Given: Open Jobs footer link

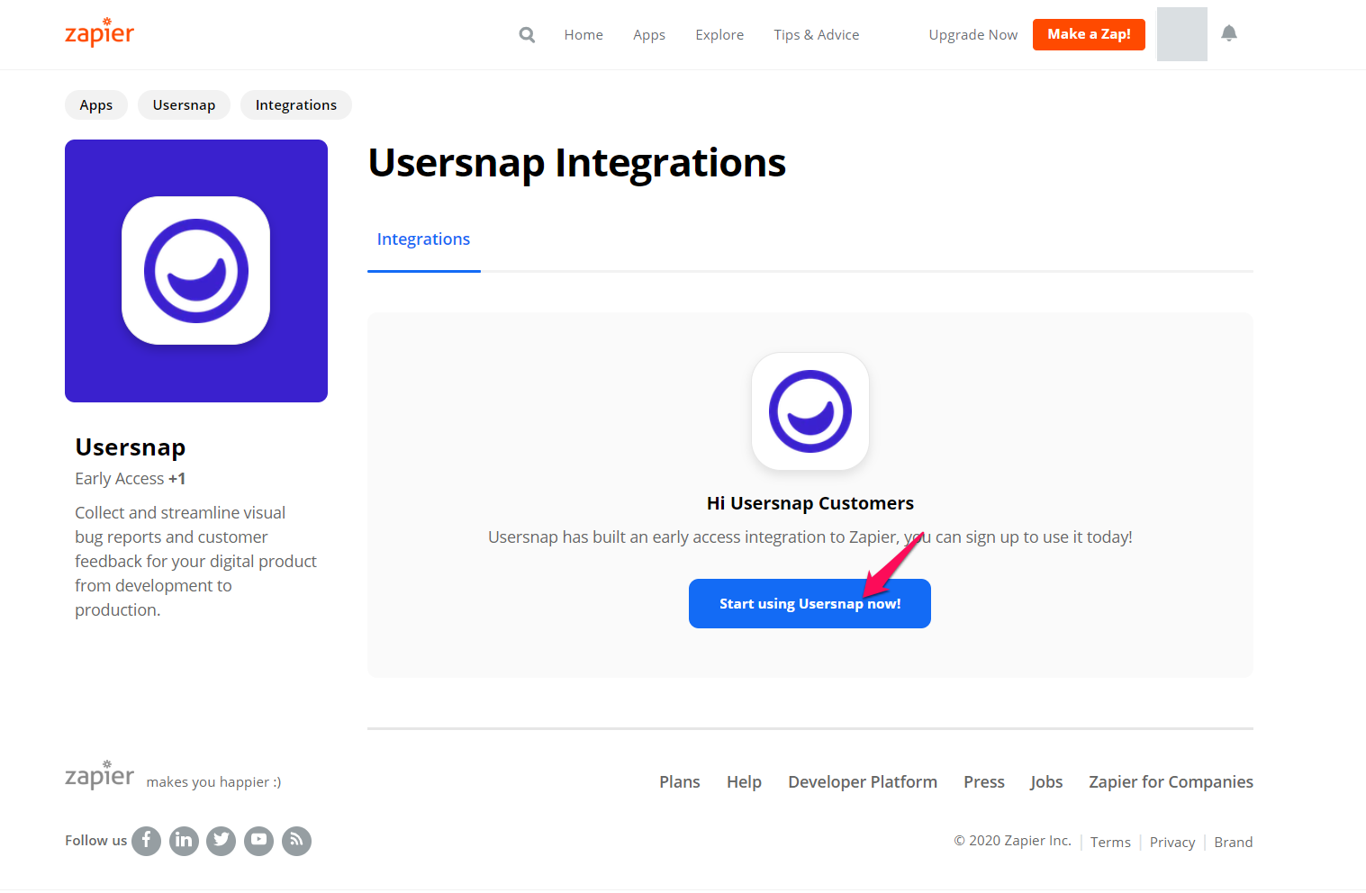Looking at the screenshot, I should coord(1046,782).
